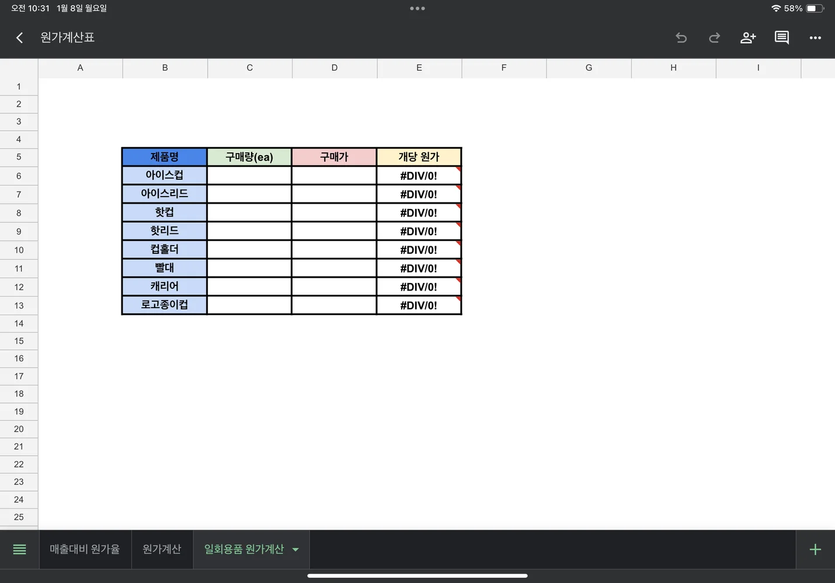Go back using the arrow icon

[19, 38]
